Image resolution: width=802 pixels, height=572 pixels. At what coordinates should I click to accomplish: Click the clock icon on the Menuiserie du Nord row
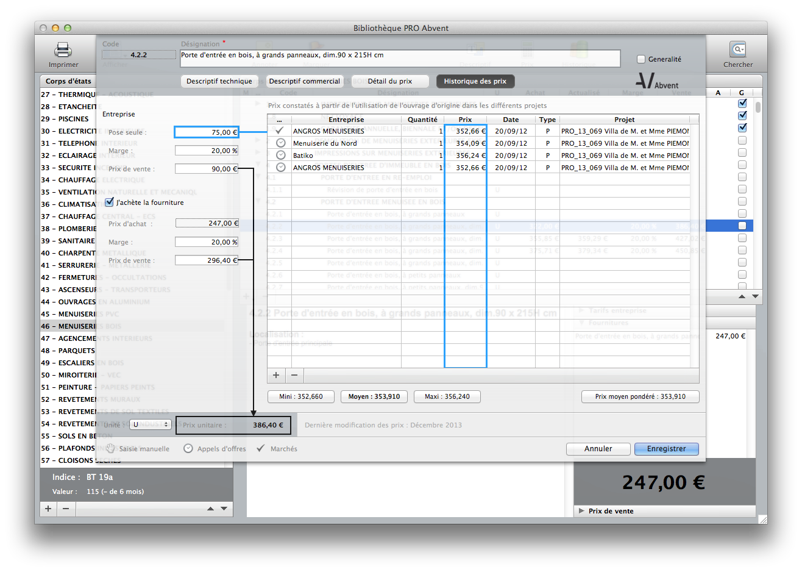tap(280, 143)
